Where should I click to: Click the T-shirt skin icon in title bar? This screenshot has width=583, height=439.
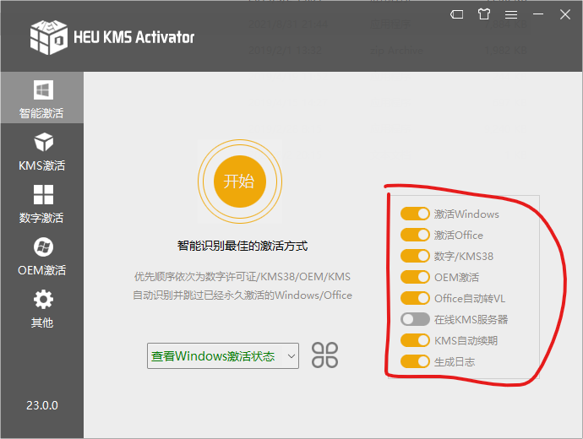click(483, 14)
